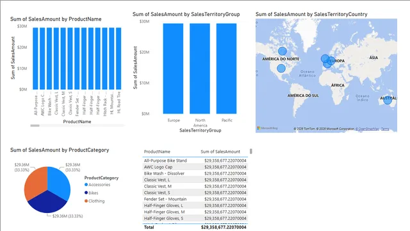Sort table by ProductName column header

[x=157, y=151]
